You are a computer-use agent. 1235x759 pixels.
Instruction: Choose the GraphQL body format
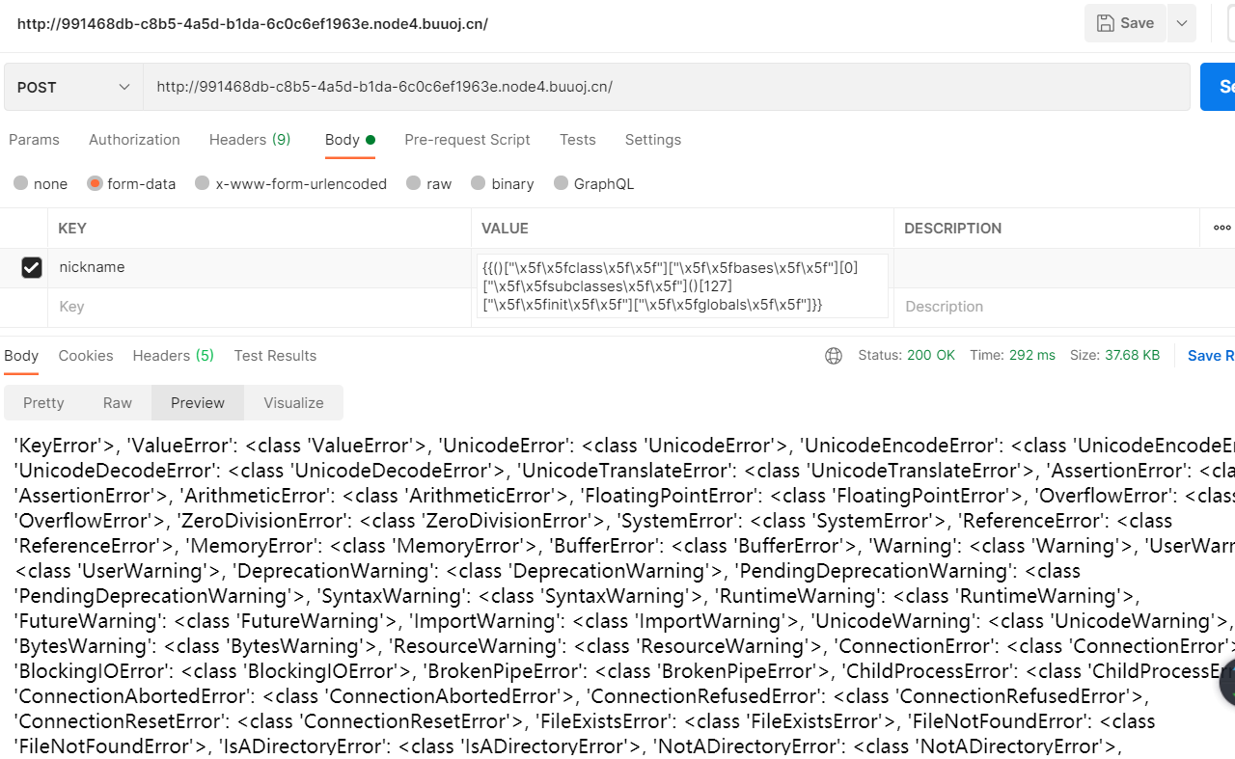[x=594, y=183]
